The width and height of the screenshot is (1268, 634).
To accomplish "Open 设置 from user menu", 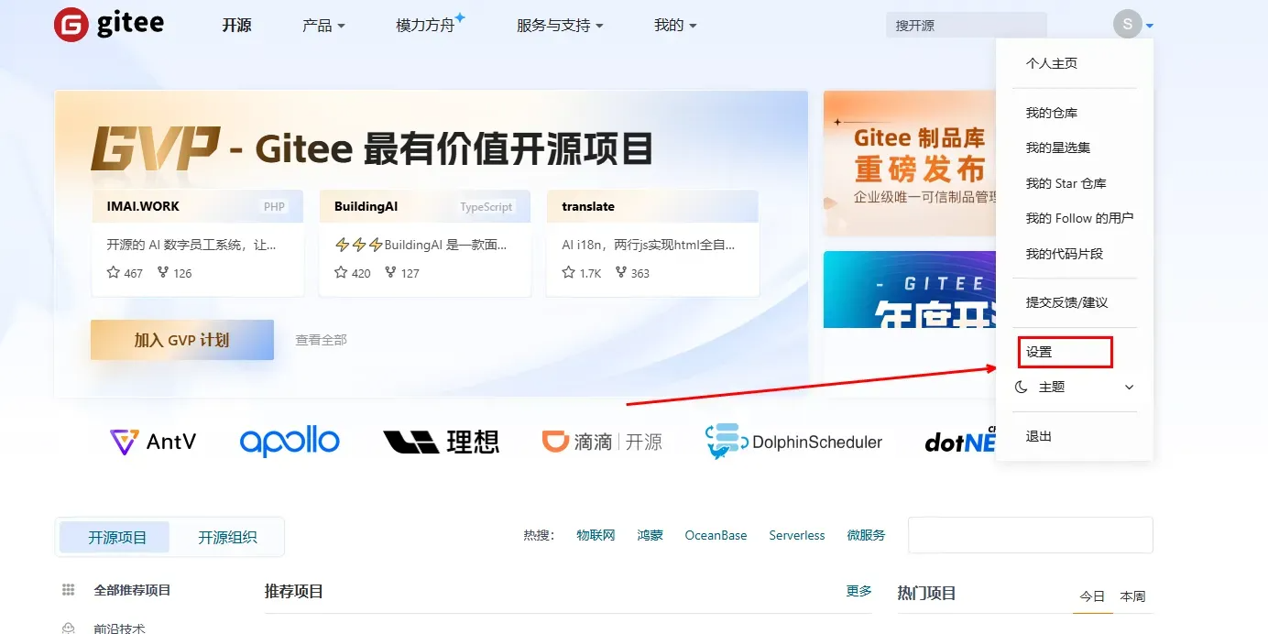I will point(1039,352).
